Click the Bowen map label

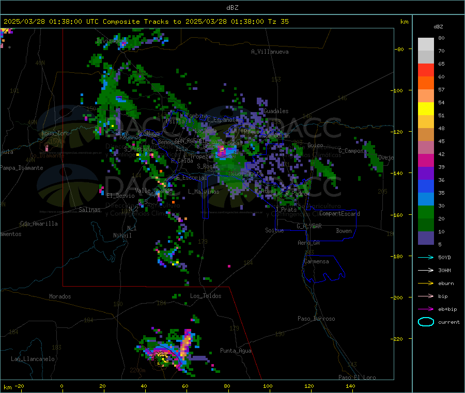[344, 231]
